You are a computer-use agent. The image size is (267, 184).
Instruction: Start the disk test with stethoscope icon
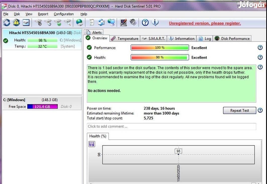[38, 23]
